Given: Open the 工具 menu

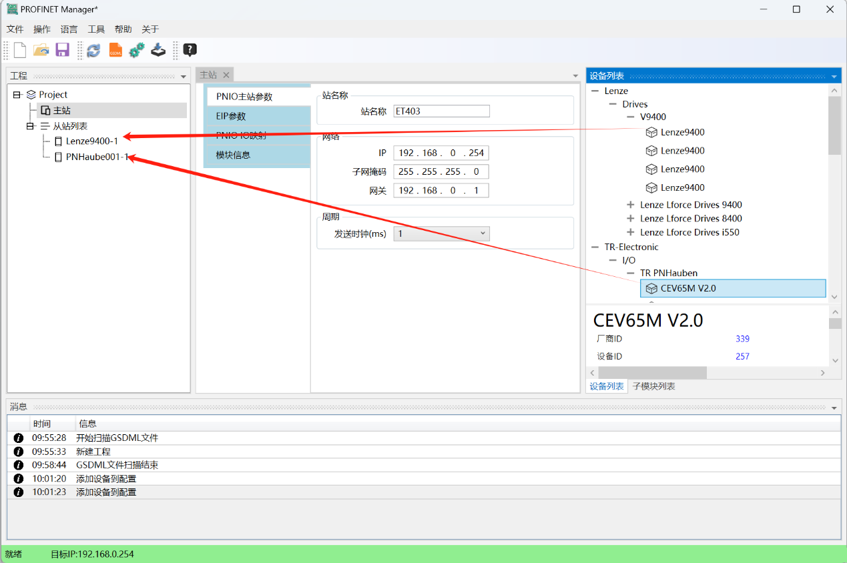Looking at the screenshot, I should pyautogui.click(x=96, y=29).
